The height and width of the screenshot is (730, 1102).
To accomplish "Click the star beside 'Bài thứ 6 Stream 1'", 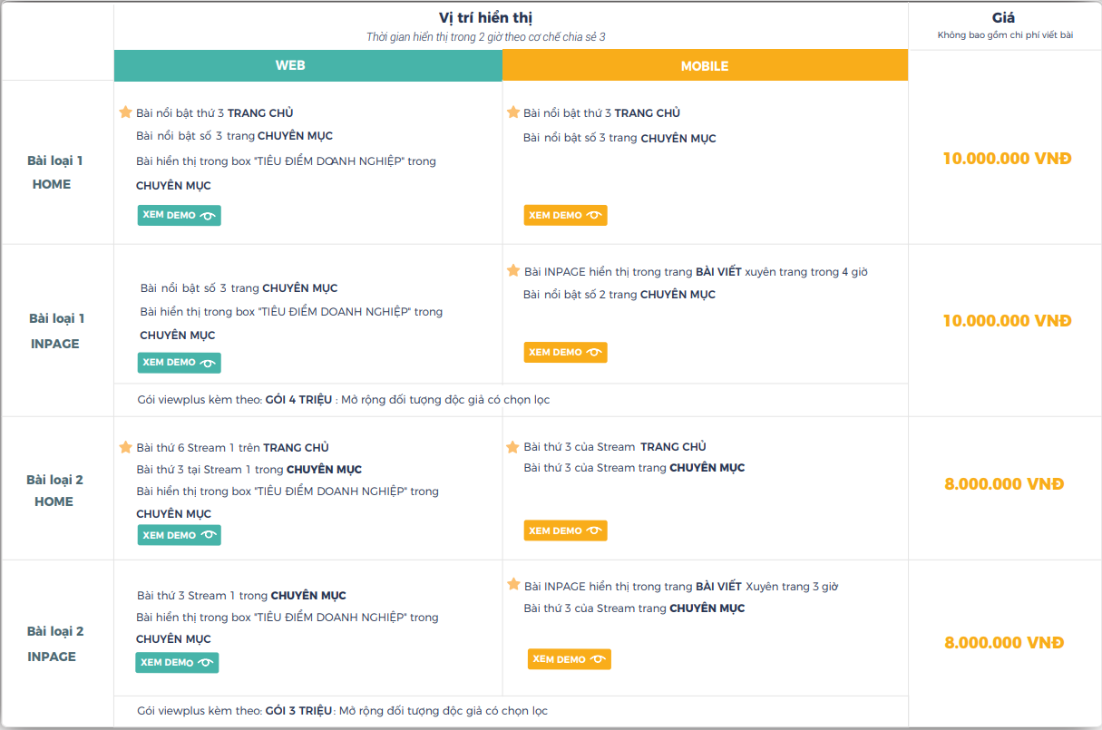I will (x=125, y=447).
